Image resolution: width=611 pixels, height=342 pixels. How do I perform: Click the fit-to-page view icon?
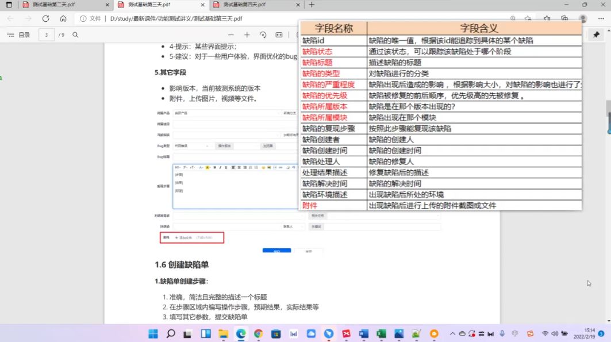point(279,34)
